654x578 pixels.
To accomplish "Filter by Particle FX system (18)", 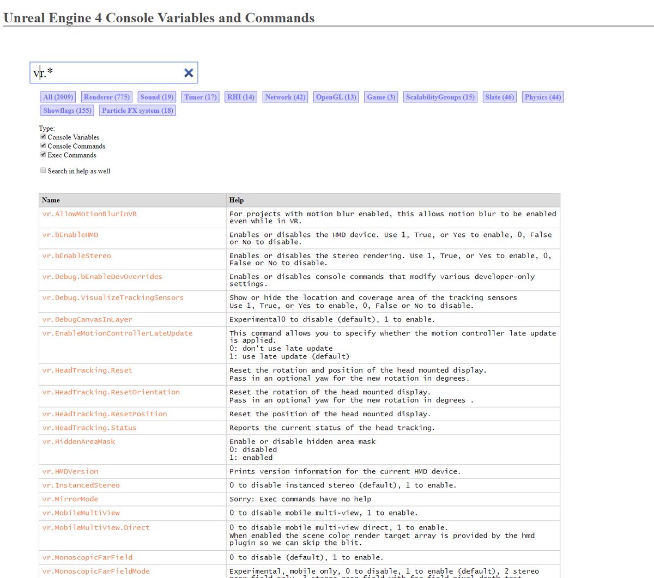I will point(138,110).
